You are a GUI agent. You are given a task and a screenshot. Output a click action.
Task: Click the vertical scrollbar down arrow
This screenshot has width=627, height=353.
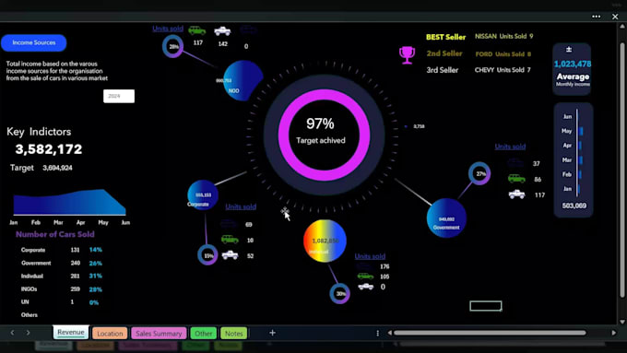pos(622,322)
